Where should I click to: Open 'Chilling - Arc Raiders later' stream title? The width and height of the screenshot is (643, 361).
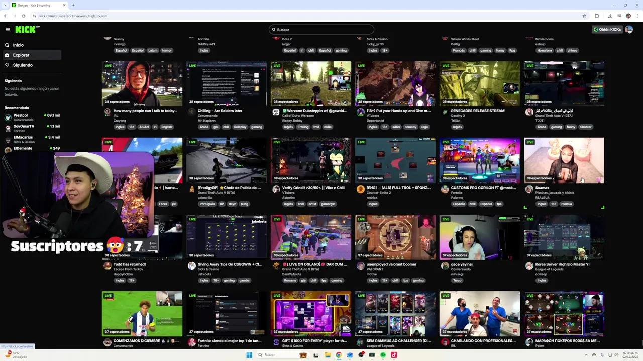pyautogui.click(x=220, y=111)
